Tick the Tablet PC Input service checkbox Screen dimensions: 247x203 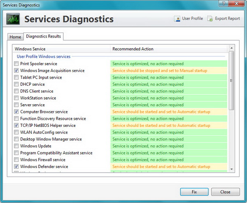(16, 77)
